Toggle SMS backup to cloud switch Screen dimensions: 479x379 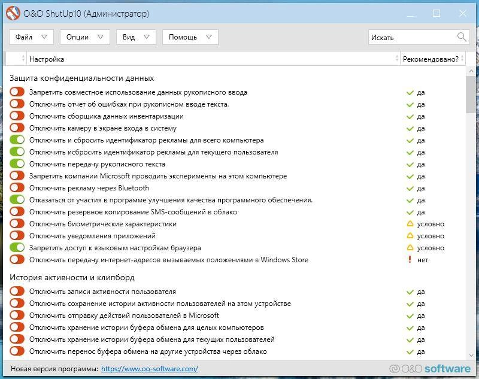point(17,211)
